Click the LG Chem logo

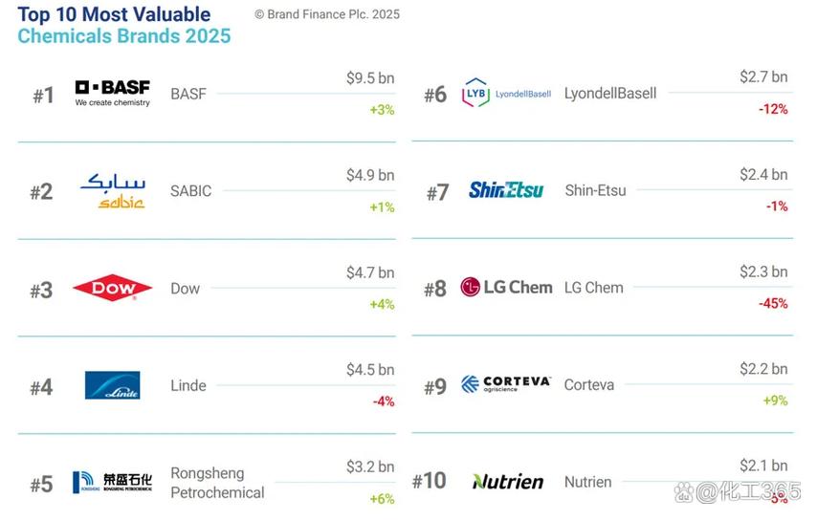pyautogui.click(x=506, y=287)
